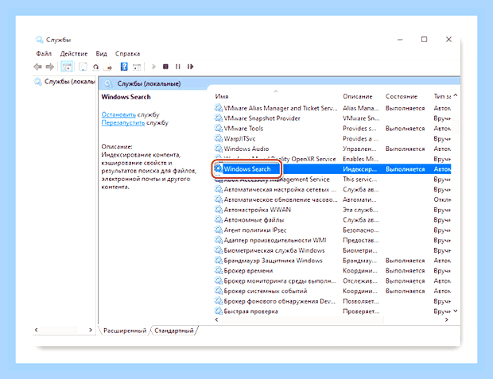Select the Windows Audio service name
This screenshot has width=493, height=379.
[246, 149]
